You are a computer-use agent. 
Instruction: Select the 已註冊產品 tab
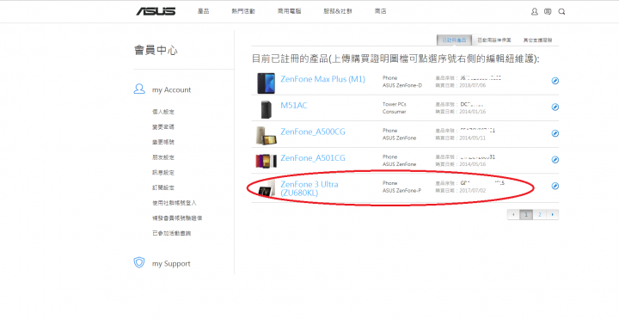point(454,40)
